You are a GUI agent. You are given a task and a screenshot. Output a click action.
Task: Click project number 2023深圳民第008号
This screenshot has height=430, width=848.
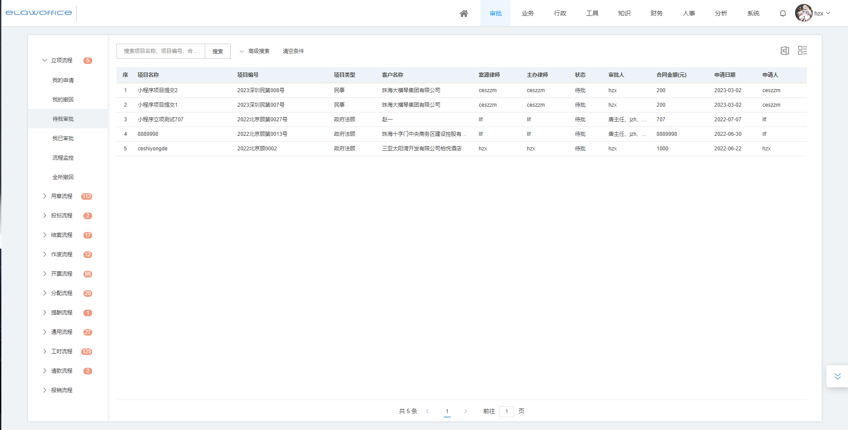pos(261,90)
